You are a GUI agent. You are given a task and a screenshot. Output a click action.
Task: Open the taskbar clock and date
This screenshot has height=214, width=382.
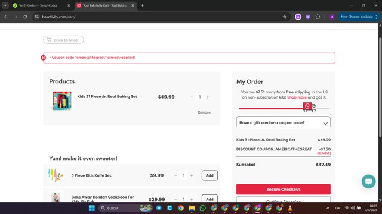[x=371, y=208]
